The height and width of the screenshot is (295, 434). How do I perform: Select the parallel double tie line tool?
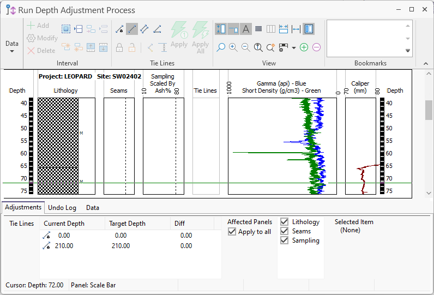(x=144, y=29)
